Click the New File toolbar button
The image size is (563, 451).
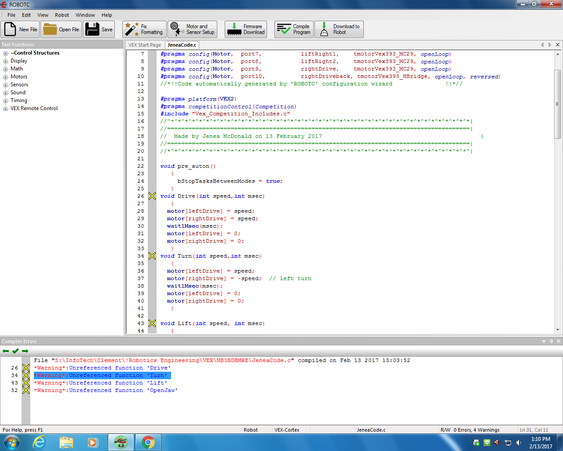point(20,30)
